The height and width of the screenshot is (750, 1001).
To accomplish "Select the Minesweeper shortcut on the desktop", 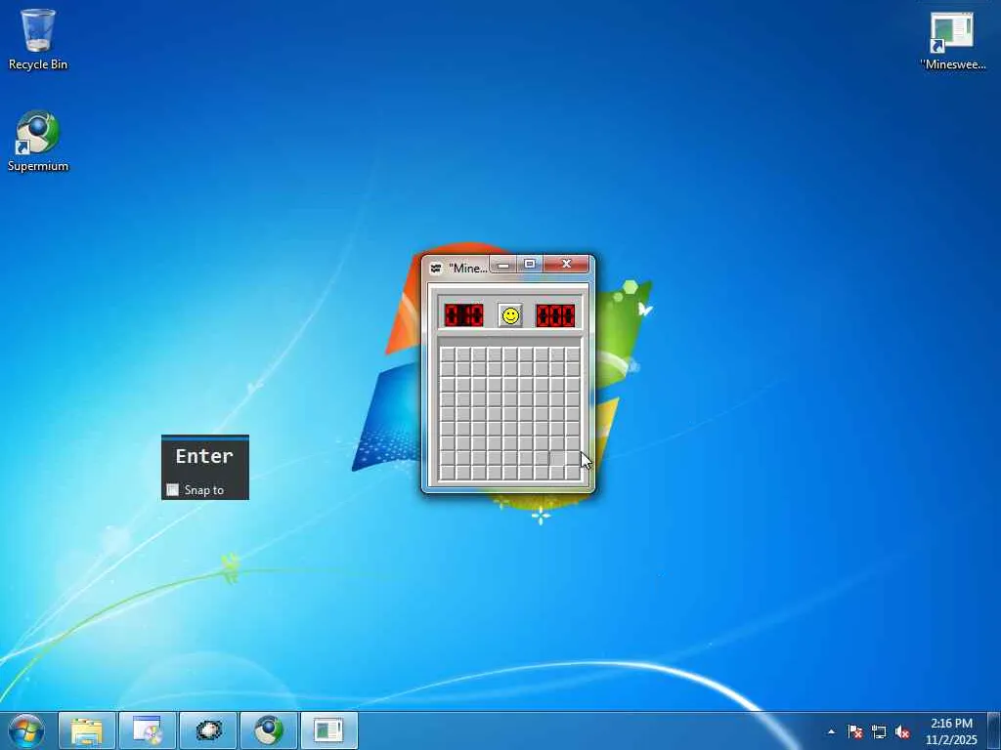I will click(x=952, y=41).
